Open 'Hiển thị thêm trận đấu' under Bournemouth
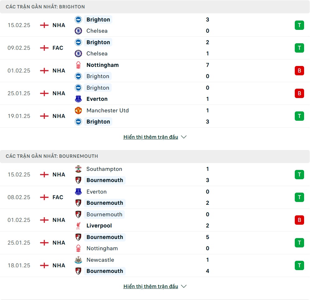Screen dimensions: 310x300 [x=150, y=286]
